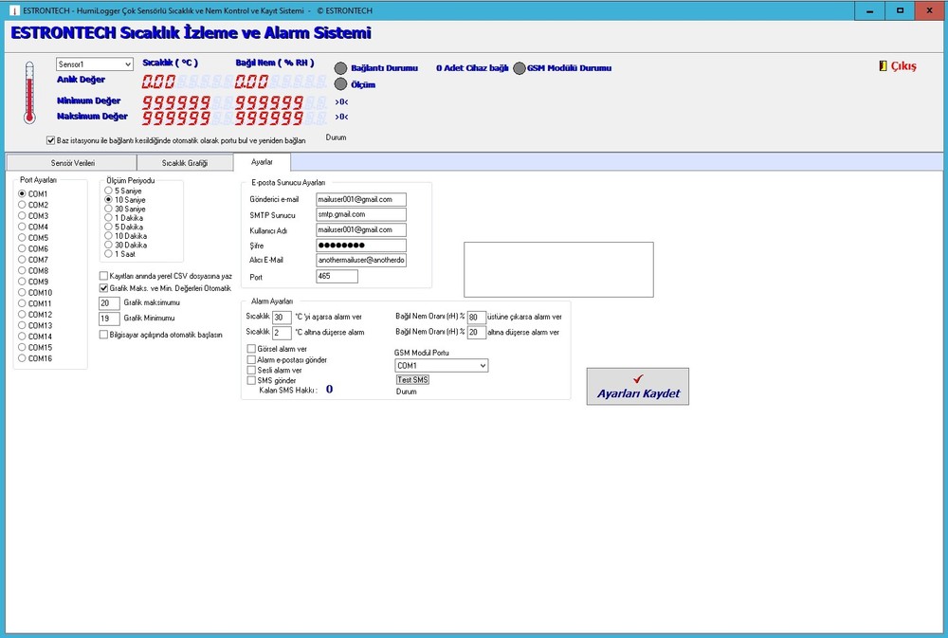Toggle SMS gönder checkbox

click(251, 380)
